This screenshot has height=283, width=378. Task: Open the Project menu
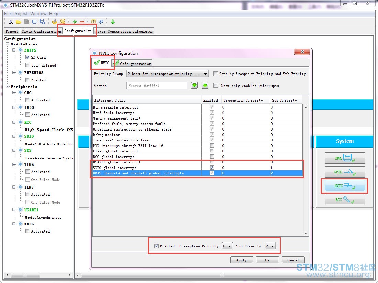(20, 13)
